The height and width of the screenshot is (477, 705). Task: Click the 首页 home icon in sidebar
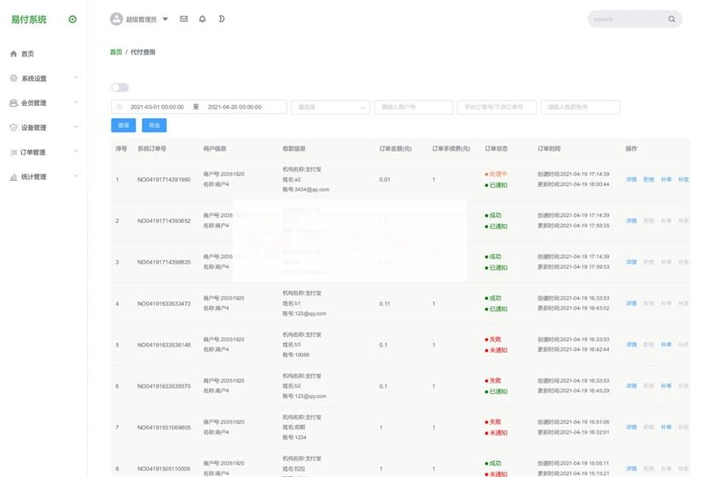[x=13, y=54]
